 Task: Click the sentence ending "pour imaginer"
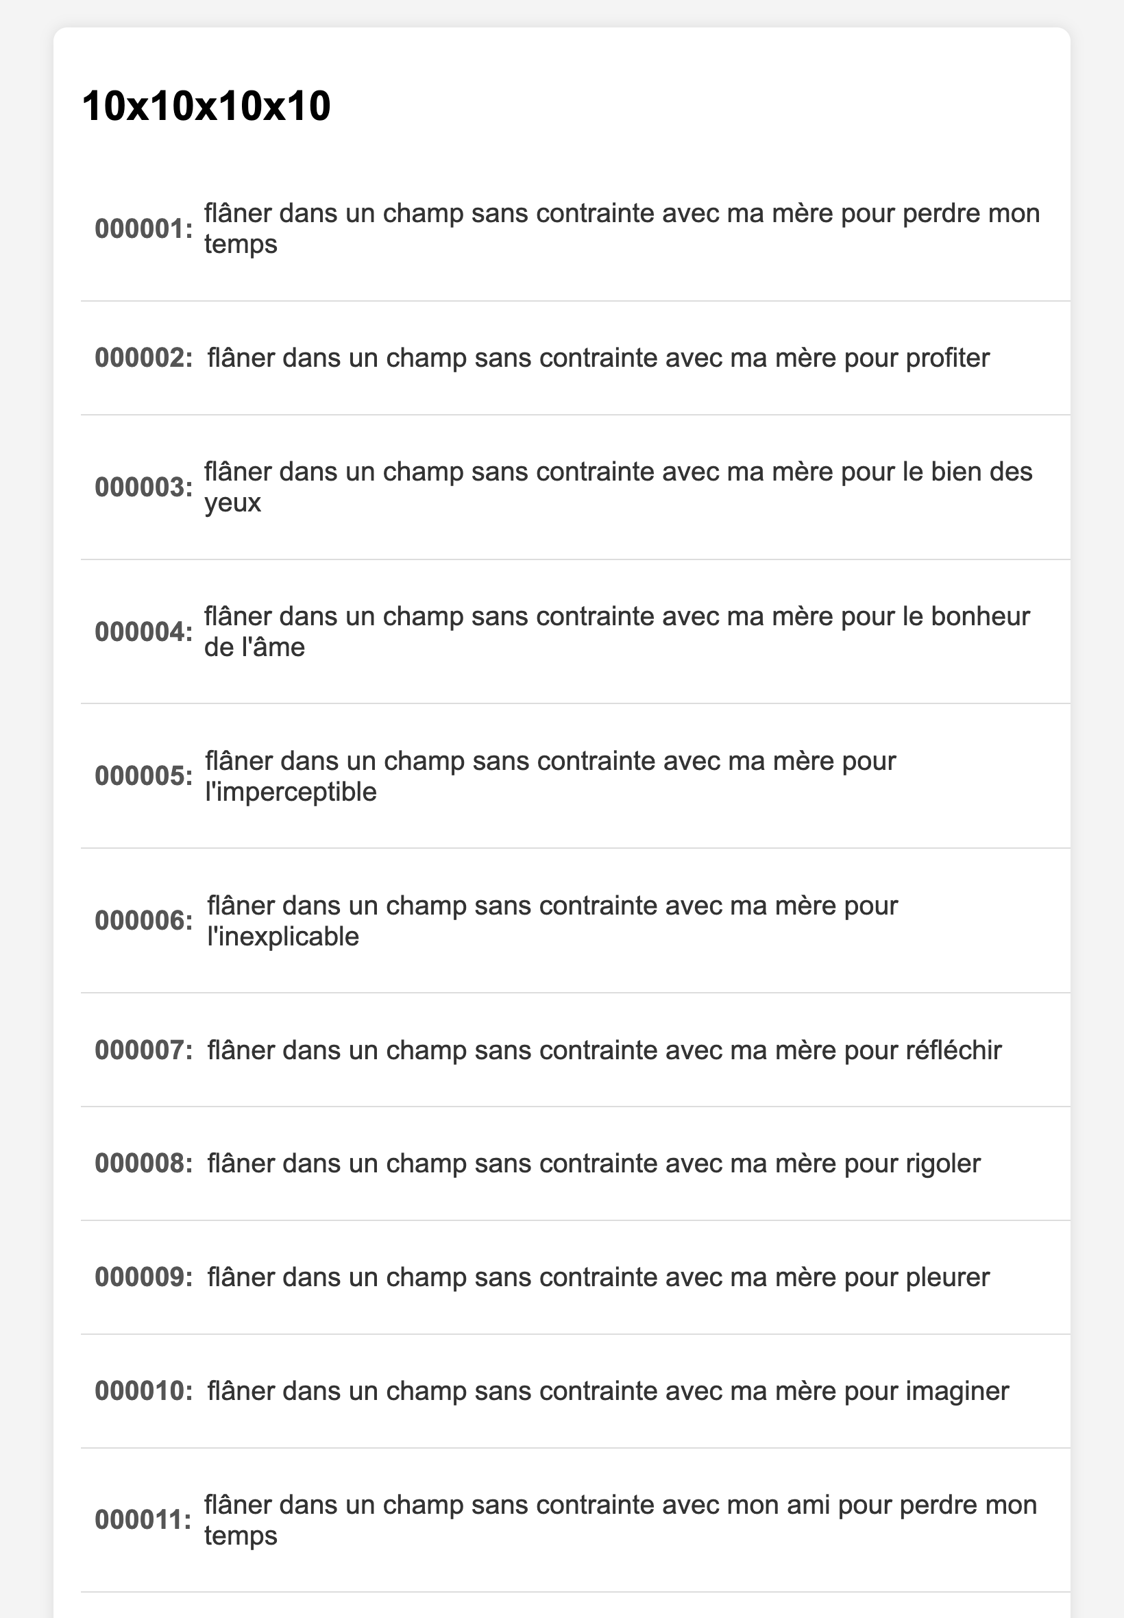[x=607, y=1391]
